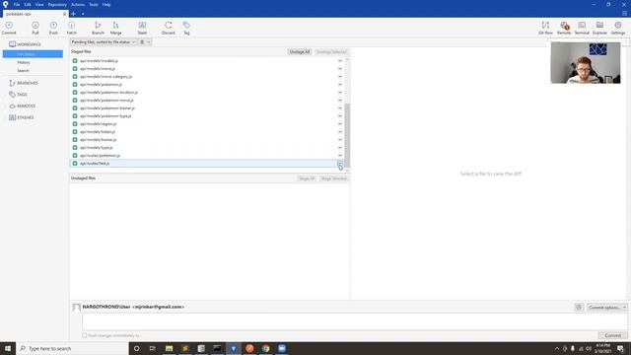631x355 pixels.
Task: Click the Stage Selected button
Action: coord(333,178)
